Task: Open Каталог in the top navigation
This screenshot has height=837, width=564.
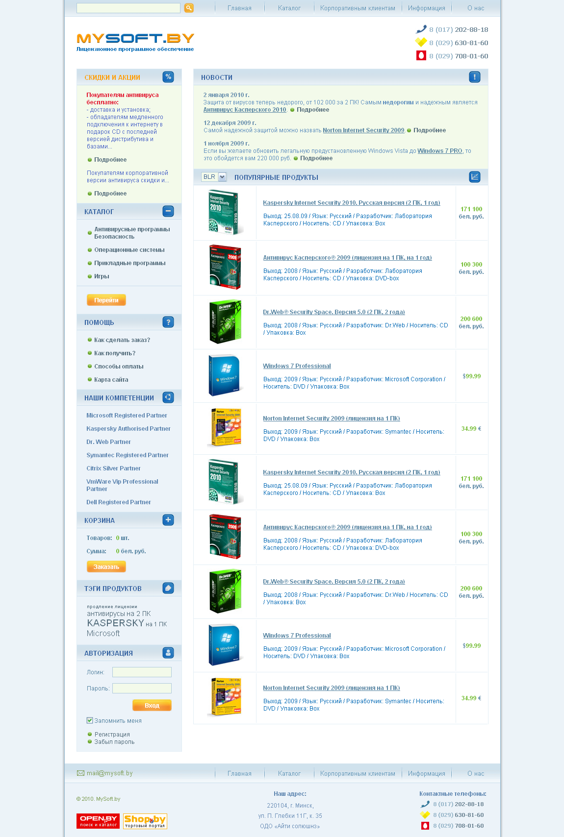Action: click(x=289, y=8)
